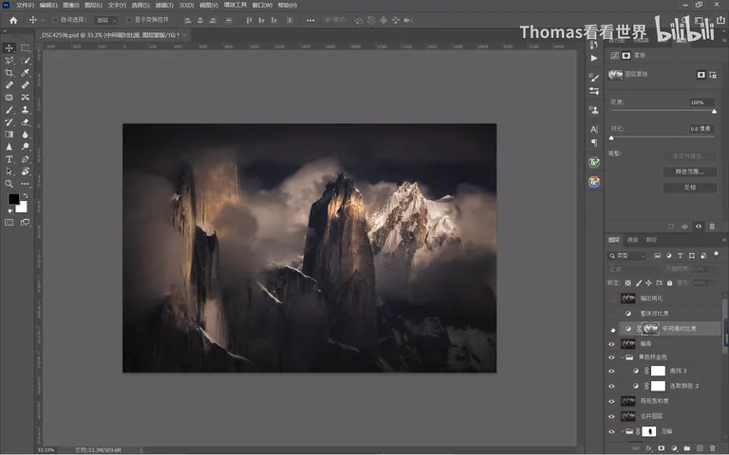The image size is (729, 455).
Task: Click the 中间调对比度 layer mask thumbnail
Action: (650, 329)
